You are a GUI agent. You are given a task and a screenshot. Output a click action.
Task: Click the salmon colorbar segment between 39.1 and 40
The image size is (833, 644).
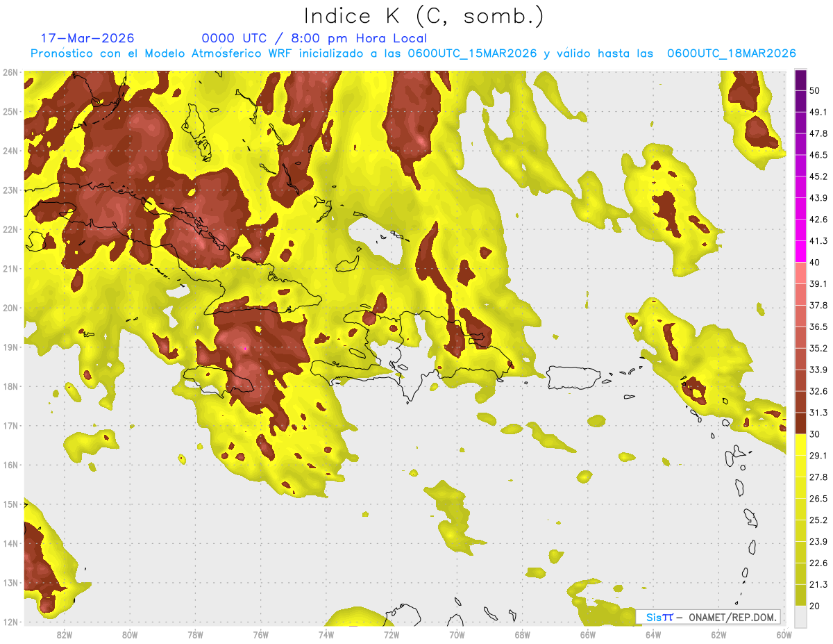point(800,273)
